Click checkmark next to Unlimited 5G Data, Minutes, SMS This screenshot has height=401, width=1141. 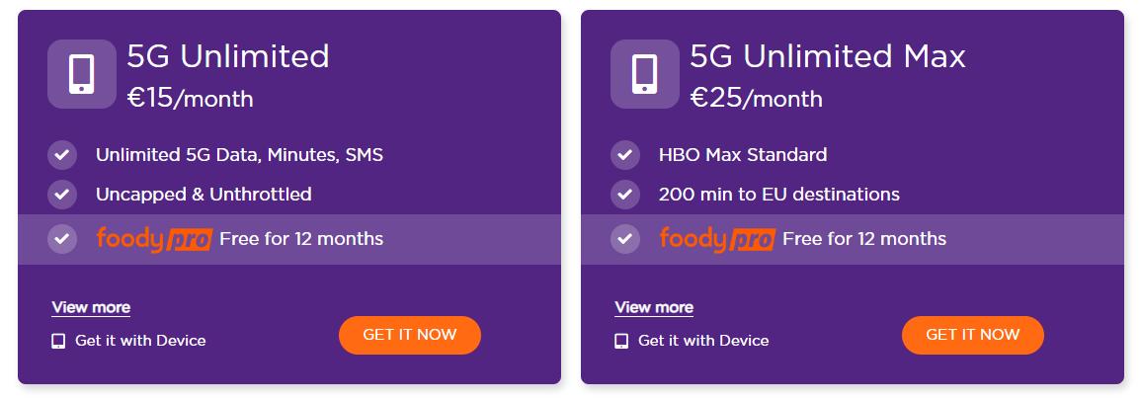62,155
